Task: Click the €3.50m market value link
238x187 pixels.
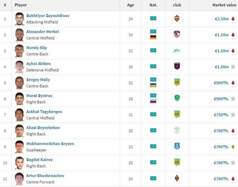Action: click(221, 19)
